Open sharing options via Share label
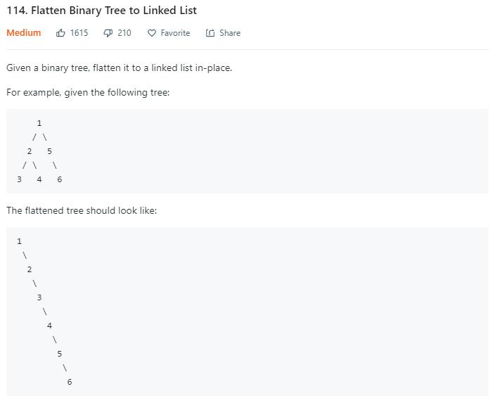Image resolution: width=493 pixels, height=410 pixels. (x=230, y=33)
